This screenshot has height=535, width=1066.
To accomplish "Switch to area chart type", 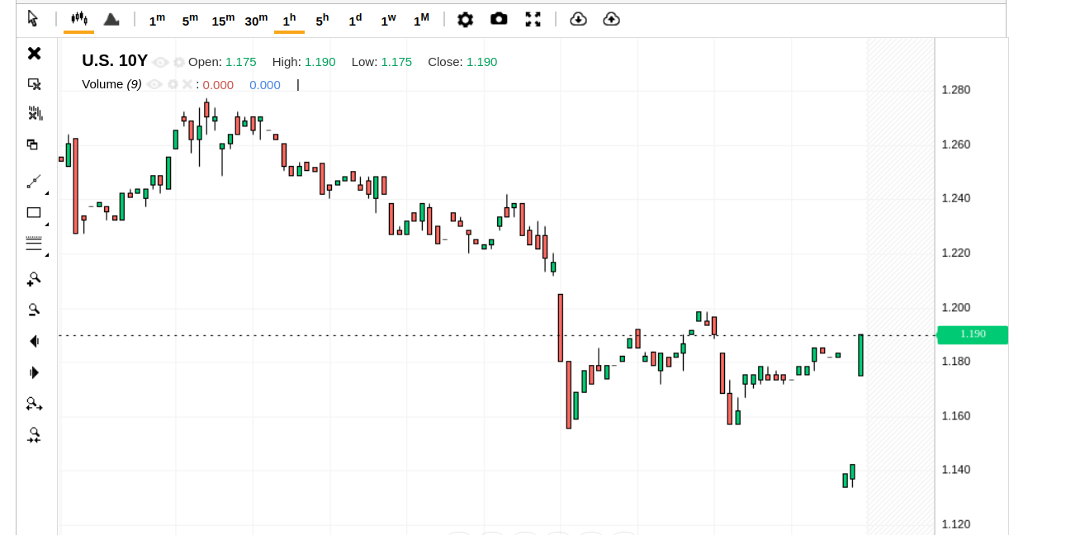I will pyautogui.click(x=111, y=19).
